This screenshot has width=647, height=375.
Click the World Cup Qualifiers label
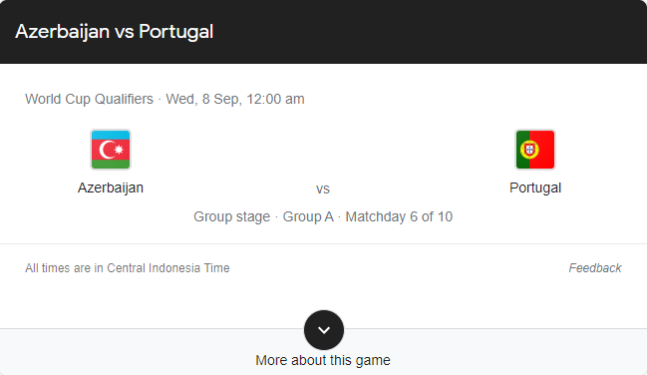click(x=89, y=99)
